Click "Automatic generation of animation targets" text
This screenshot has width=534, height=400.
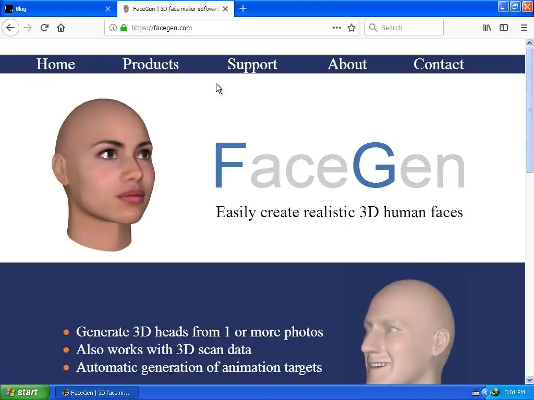[x=199, y=367]
